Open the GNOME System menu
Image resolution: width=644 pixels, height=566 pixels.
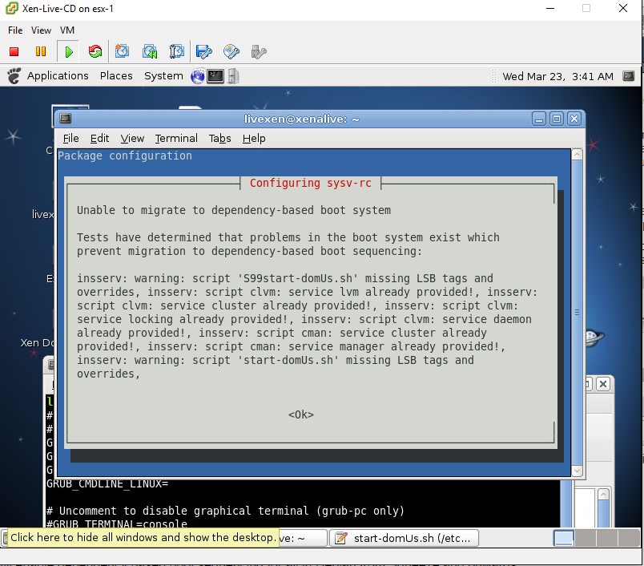pyautogui.click(x=163, y=76)
